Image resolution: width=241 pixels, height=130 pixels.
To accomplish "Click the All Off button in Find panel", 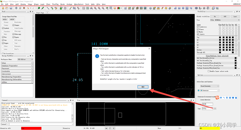I will (x=12, y=19).
